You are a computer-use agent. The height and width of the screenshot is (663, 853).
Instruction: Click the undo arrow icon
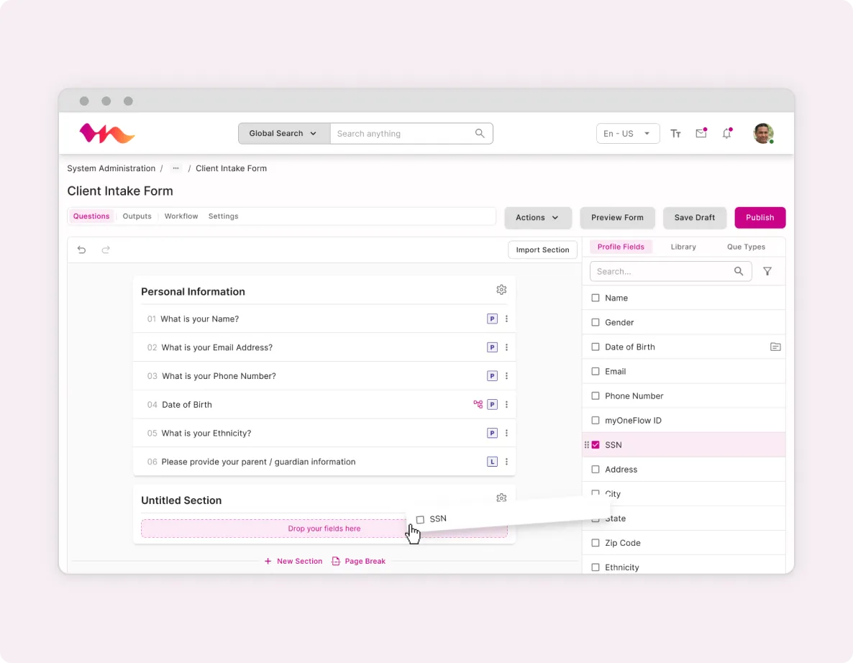(x=82, y=250)
